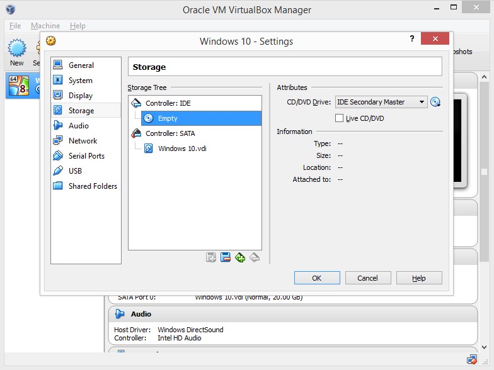Click the IDE controller icon

click(x=136, y=103)
